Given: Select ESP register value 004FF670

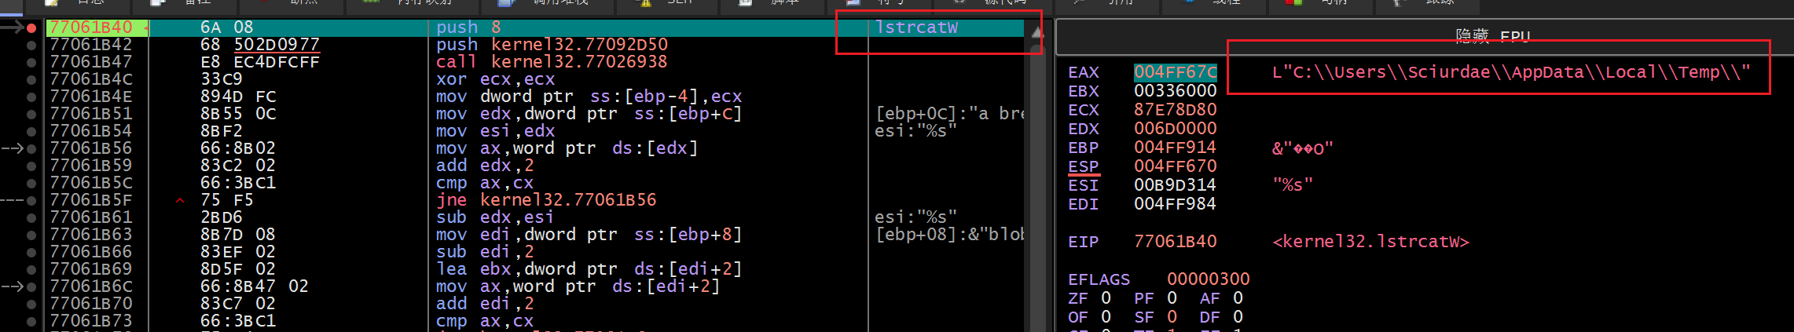Looking at the screenshot, I should point(1176,166).
